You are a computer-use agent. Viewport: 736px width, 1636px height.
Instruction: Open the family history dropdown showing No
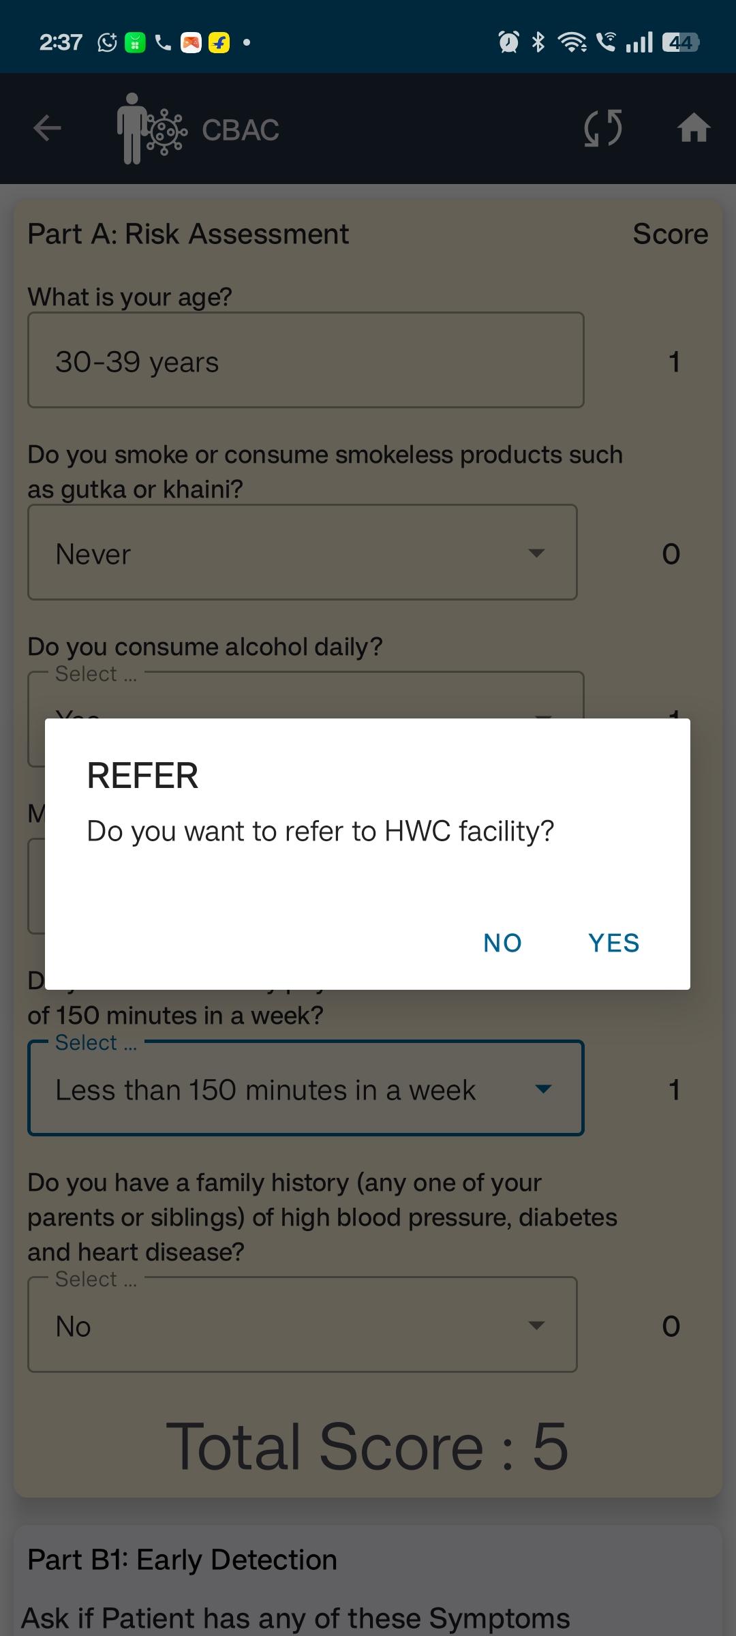(303, 1324)
